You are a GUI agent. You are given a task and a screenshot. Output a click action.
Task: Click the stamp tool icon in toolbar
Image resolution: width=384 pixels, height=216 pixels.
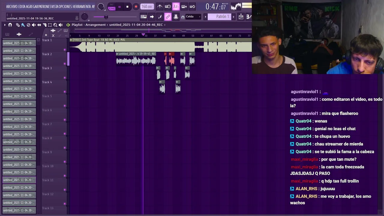point(176,17)
